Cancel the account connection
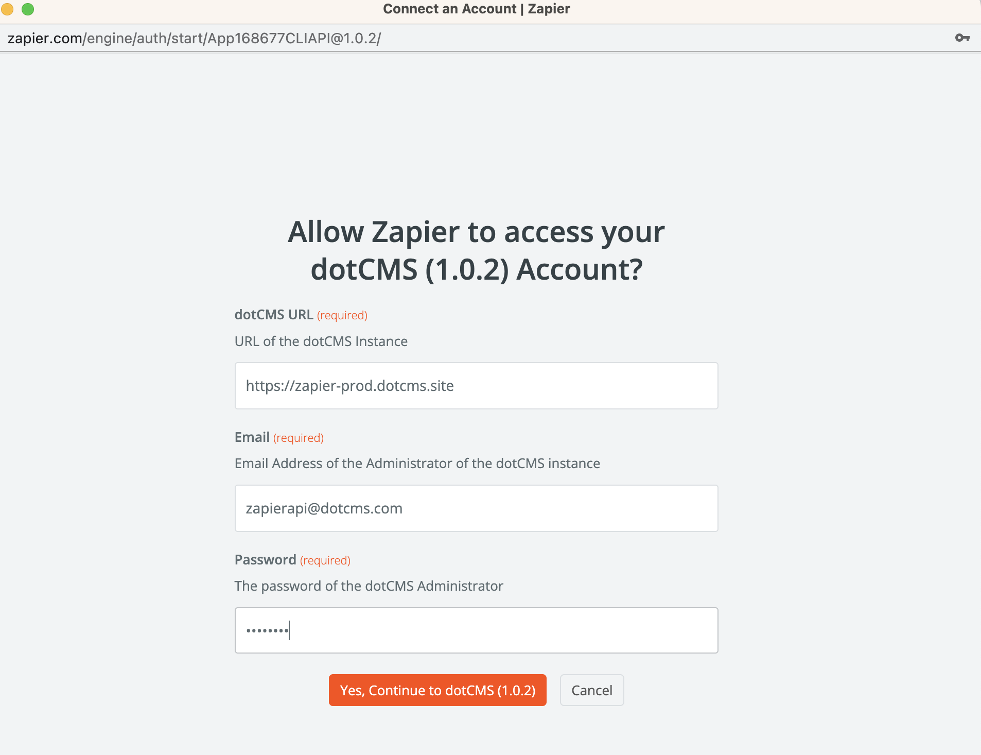 click(591, 690)
